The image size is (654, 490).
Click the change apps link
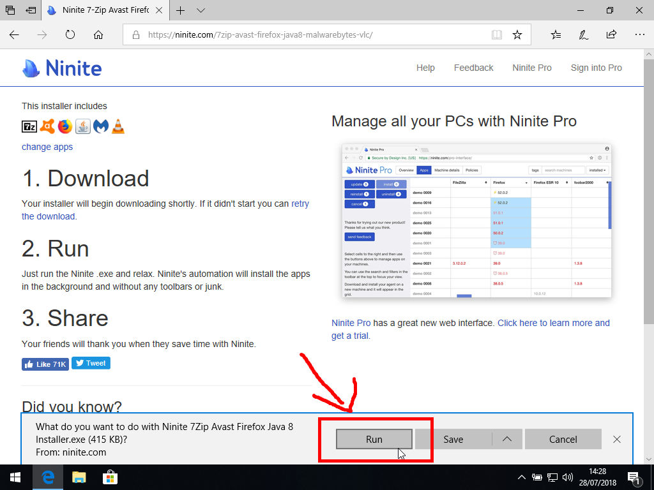tap(47, 147)
